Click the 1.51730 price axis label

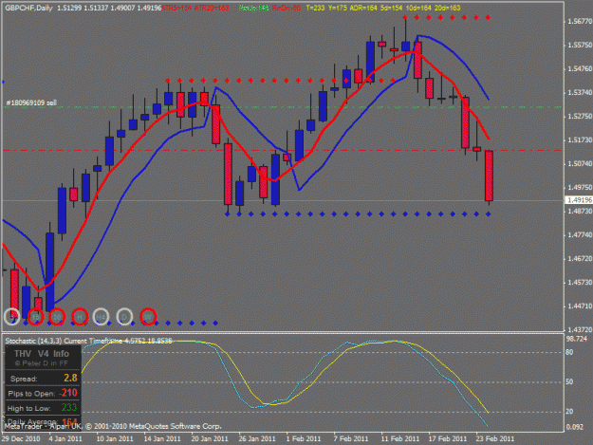tap(580, 140)
